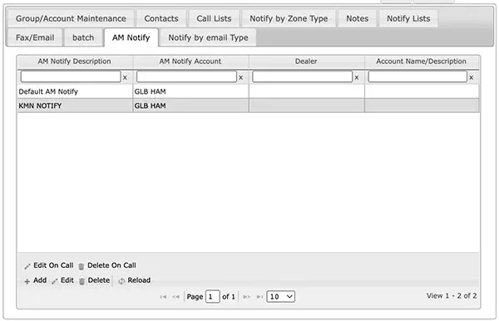Sort by Account Name/Description column header
The width and height of the screenshot is (499, 321).
click(x=421, y=61)
